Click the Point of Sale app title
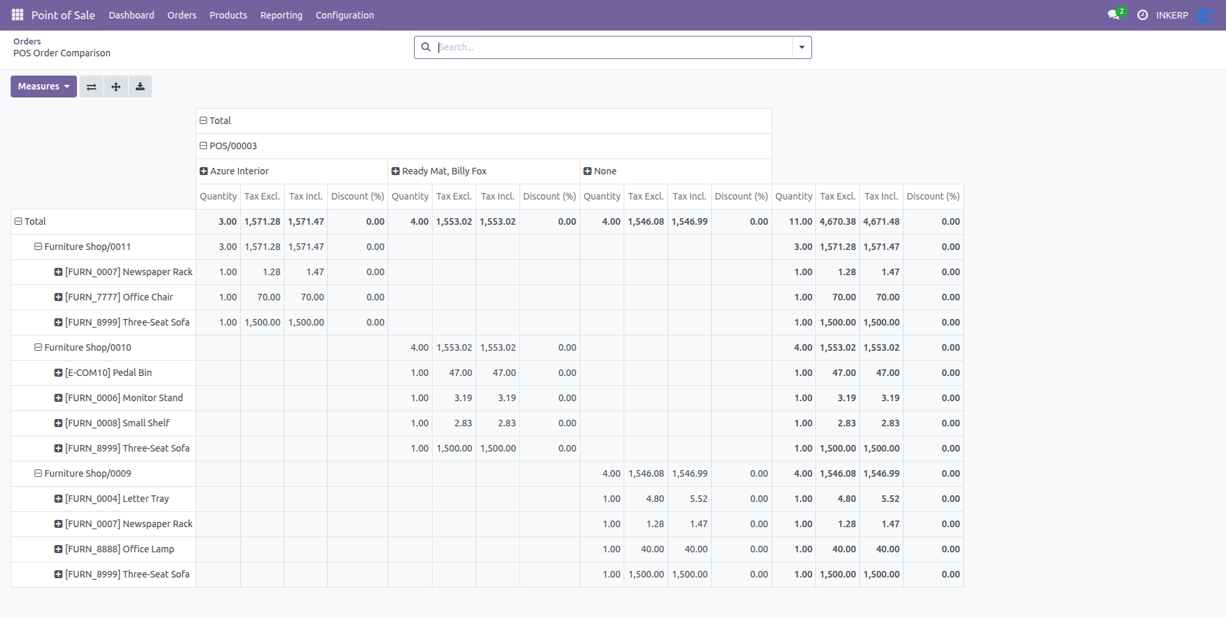Screen dimensions: 1226x618 coord(63,15)
